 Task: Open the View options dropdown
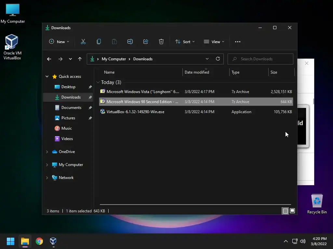pos(214,42)
